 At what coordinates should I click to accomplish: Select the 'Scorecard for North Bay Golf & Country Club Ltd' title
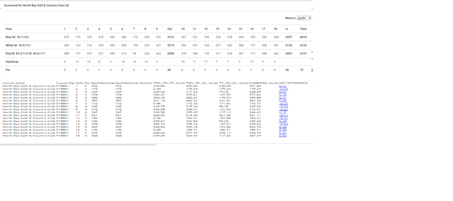pos(36,5)
